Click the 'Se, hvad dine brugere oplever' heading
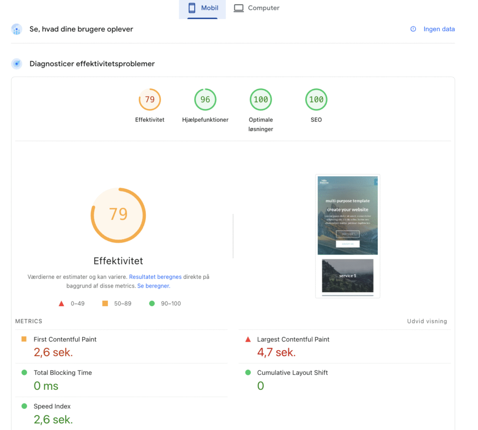Screen dimensions: 478x430 coord(81,29)
